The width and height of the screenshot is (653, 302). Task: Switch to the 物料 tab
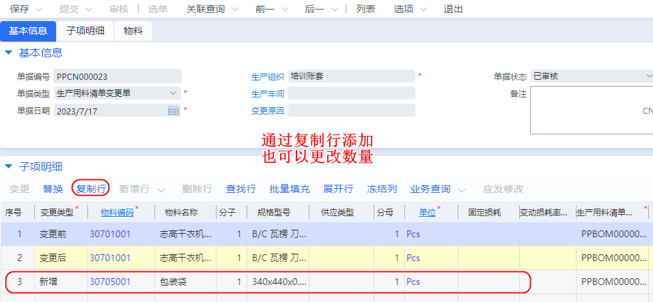click(133, 31)
